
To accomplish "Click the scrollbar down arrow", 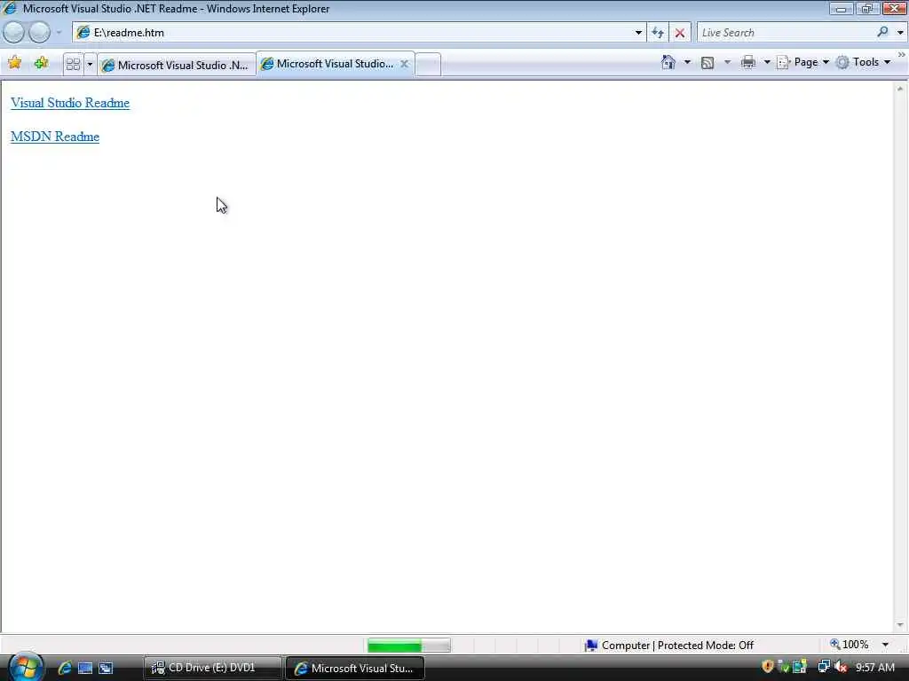I will 900,625.
